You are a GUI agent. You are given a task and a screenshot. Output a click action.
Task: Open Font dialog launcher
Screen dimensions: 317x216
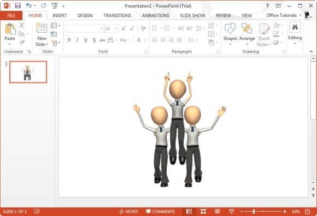146,52
